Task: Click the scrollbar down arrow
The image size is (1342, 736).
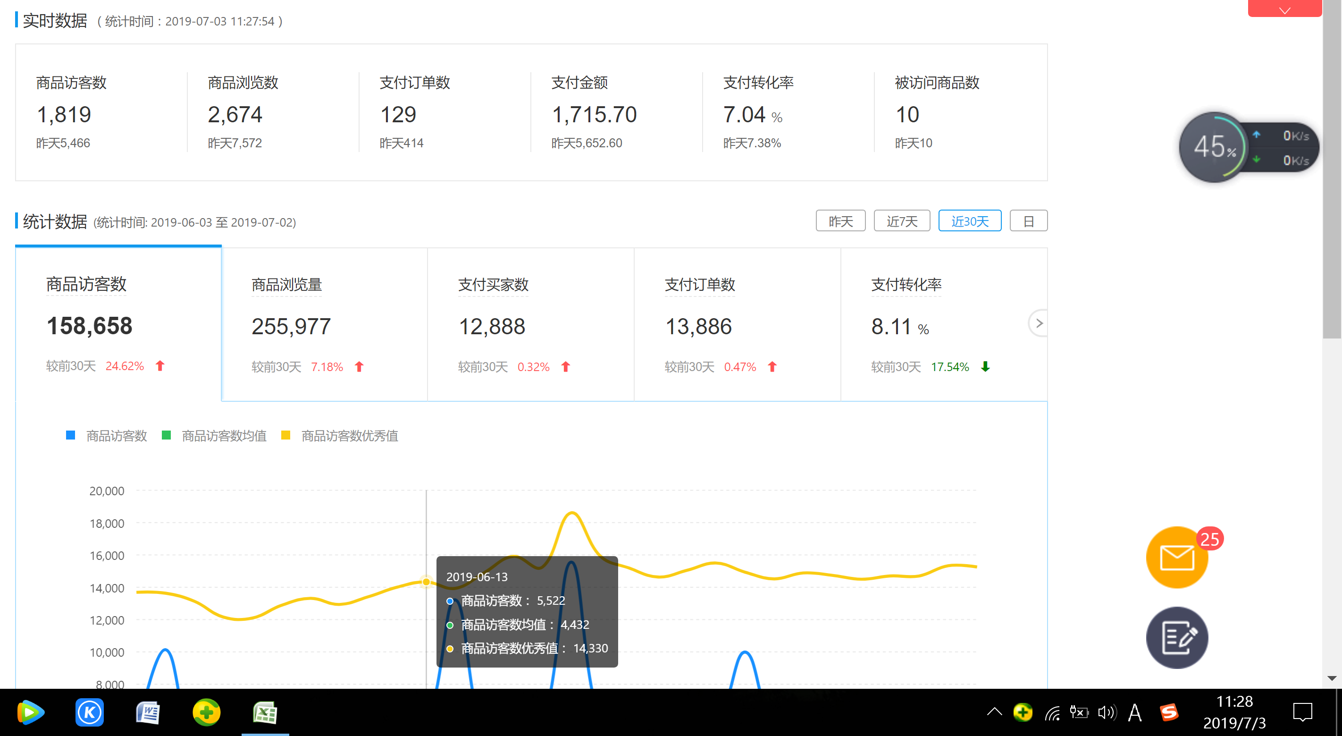Action: [x=1332, y=678]
